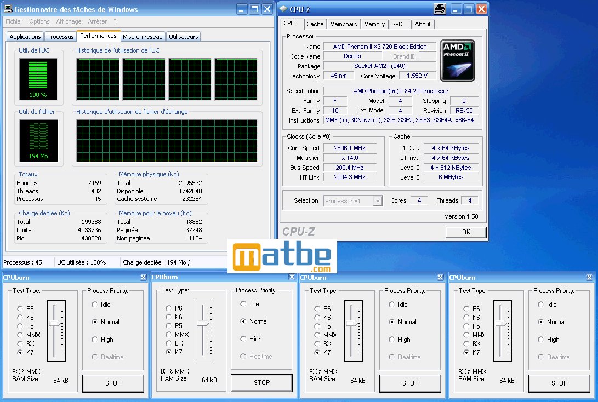Image resolution: width=598 pixels, height=402 pixels.
Task: Open the About tab in CPU-Z
Action: pos(423,25)
